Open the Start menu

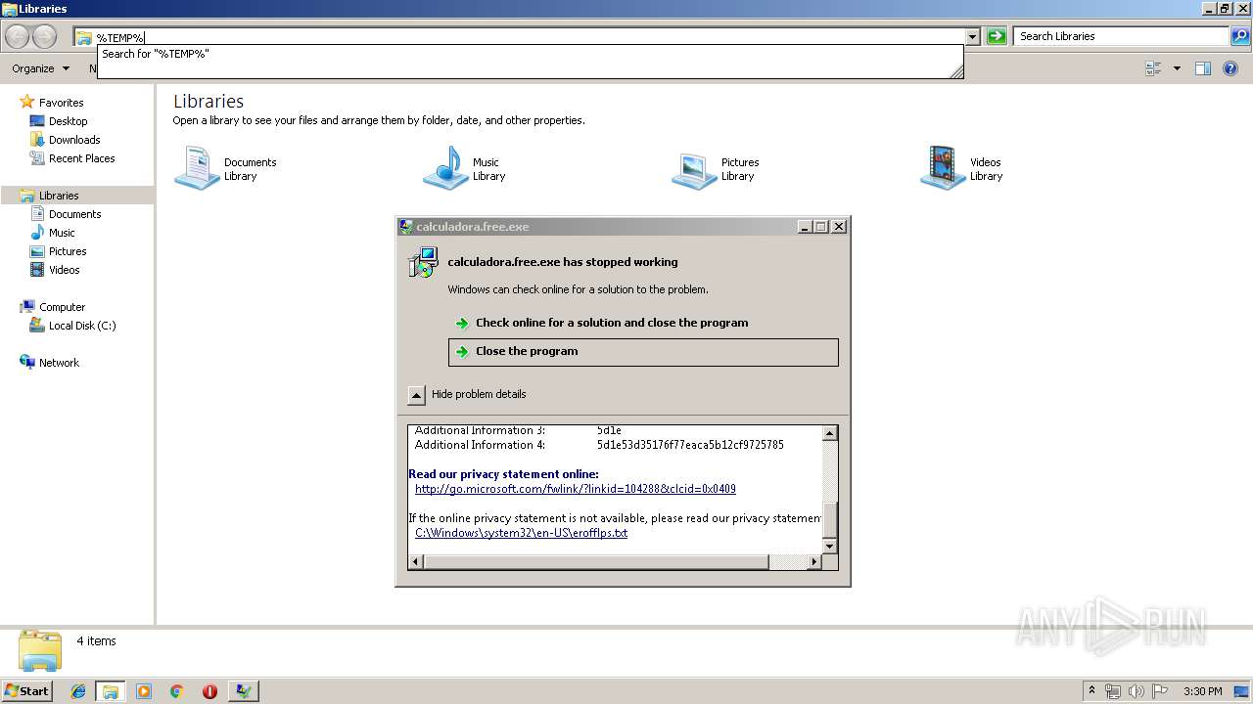click(27, 690)
